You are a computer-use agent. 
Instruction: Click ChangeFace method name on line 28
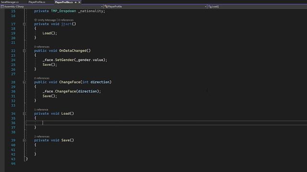70,82
